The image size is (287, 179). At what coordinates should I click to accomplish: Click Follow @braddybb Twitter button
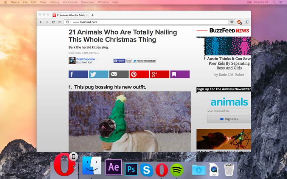pos(144,61)
